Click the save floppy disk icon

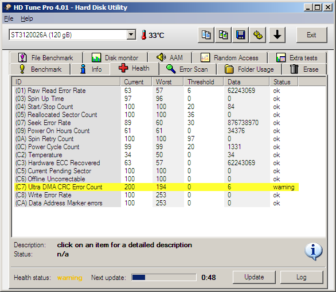(x=240, y=35)
